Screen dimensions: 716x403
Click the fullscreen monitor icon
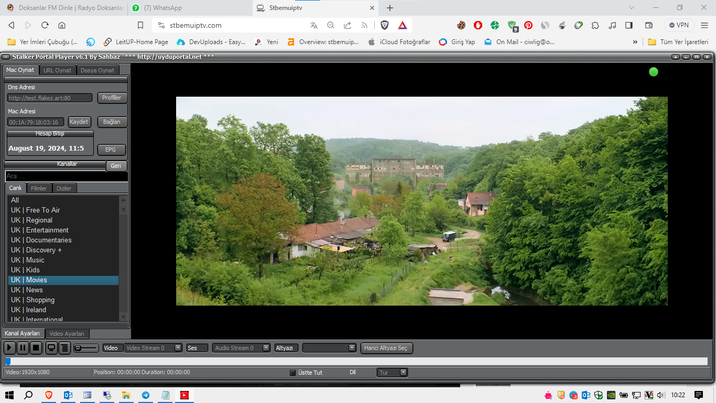[51, 347]
